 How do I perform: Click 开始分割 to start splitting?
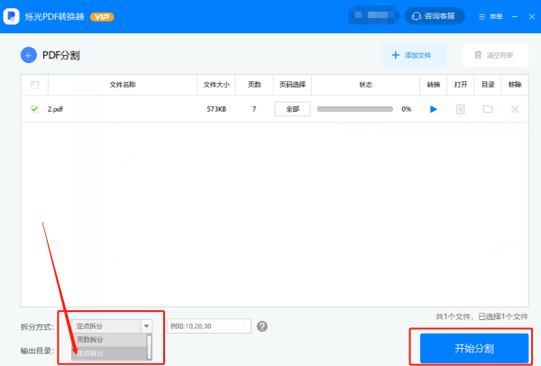(474, 348)
